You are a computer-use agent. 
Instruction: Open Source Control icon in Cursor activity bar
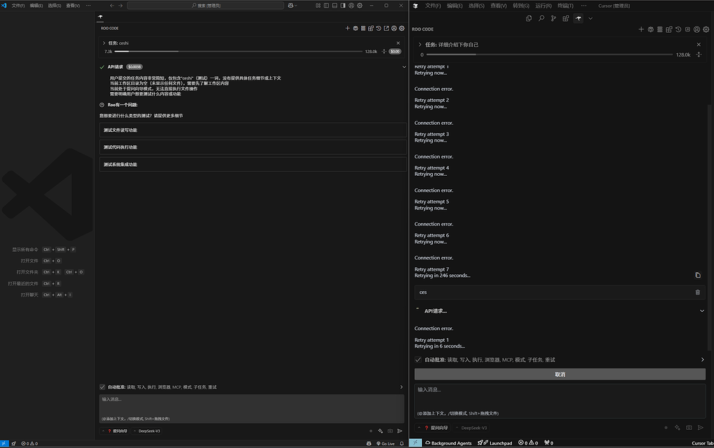(553, 18)
